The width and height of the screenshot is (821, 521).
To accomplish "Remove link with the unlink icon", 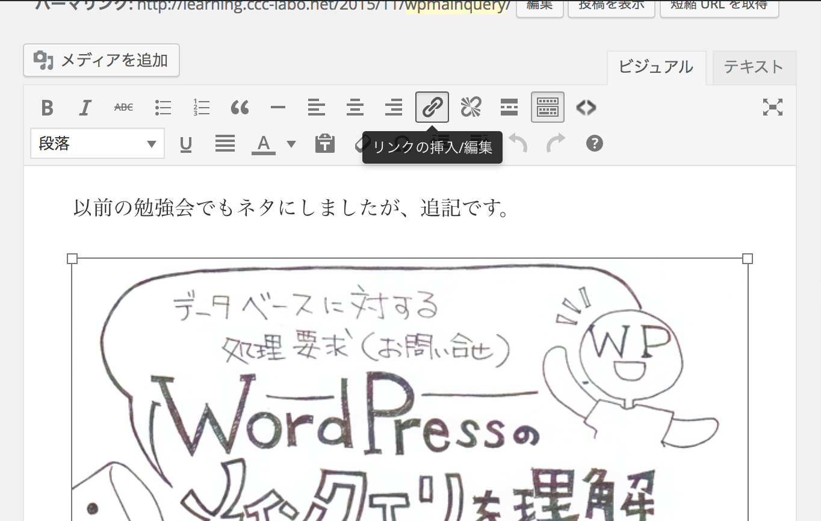I will [x=471, y=108].
